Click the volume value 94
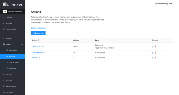The image size is (179, 95). 74,53
